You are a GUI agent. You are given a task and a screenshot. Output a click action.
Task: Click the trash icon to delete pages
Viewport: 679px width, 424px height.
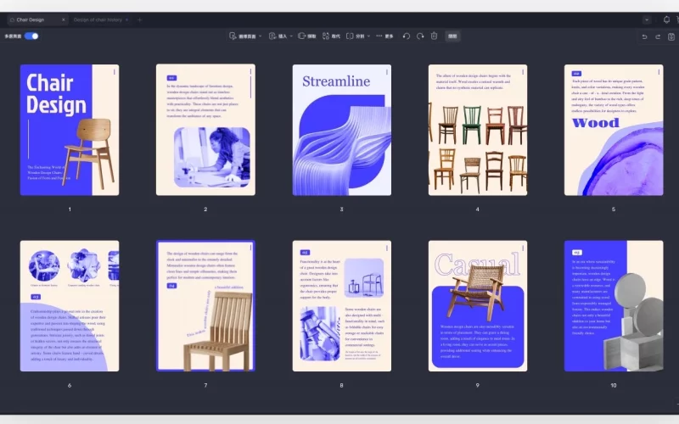point(434,36)
